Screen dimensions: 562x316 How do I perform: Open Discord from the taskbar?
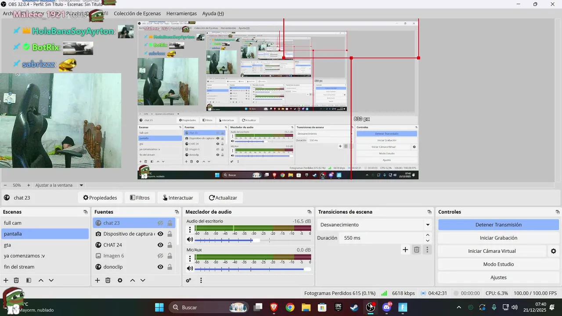point(387,307)
